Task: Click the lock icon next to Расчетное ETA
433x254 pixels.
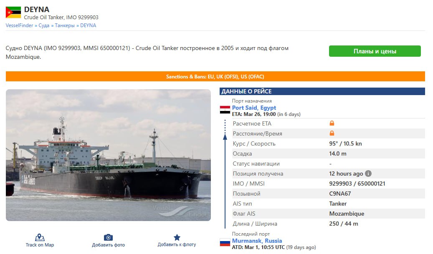Action: click(332, 123)
